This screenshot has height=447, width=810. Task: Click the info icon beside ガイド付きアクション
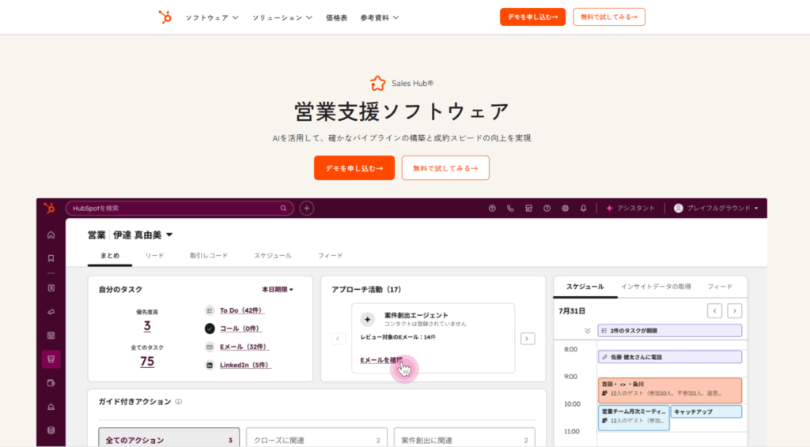click(179, 402)
